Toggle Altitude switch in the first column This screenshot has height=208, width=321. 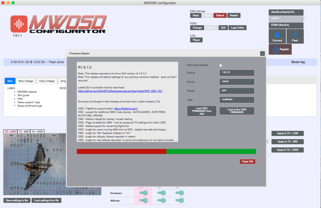(144, 200)
